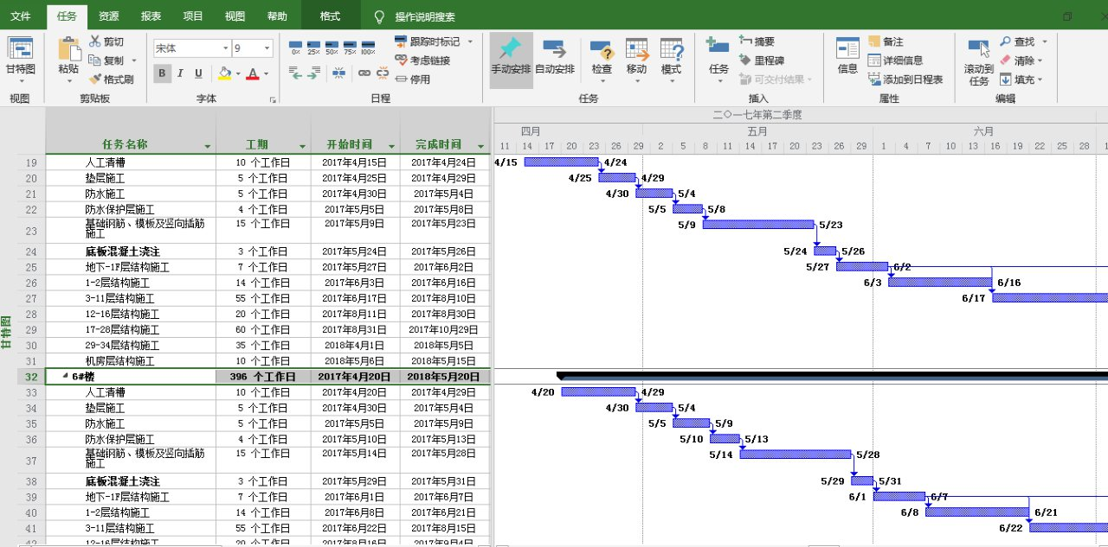
Task: Insert a 摘要 summary task
Action: coord(757,41)
